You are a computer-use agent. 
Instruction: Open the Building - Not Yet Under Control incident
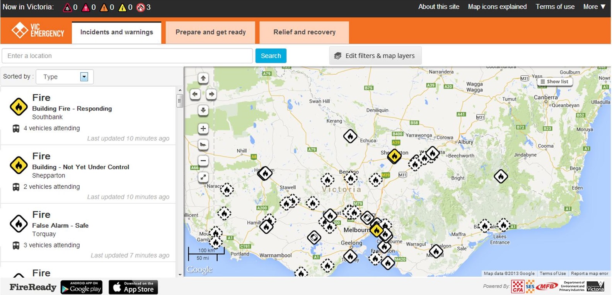click(x=88, y=174)
